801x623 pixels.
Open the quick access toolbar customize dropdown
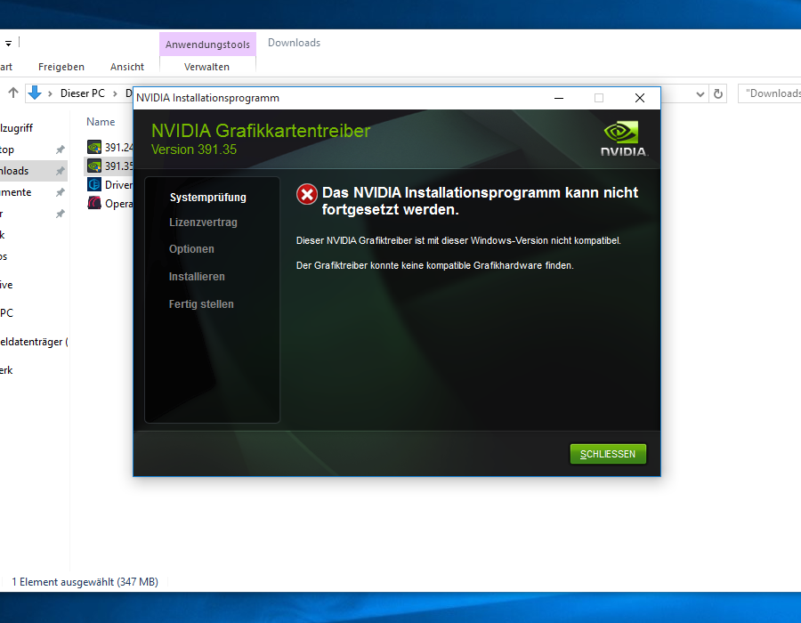click(8, 44)
